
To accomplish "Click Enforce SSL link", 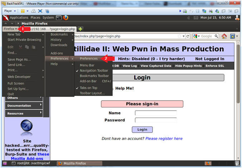I will click(215, 66).
